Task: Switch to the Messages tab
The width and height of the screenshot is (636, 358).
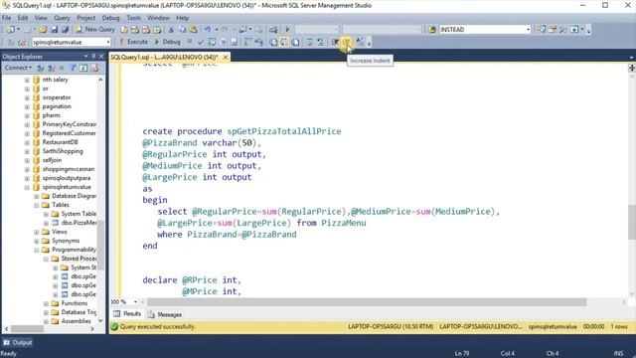Action: pyautogui.click(x=165, y=314)
